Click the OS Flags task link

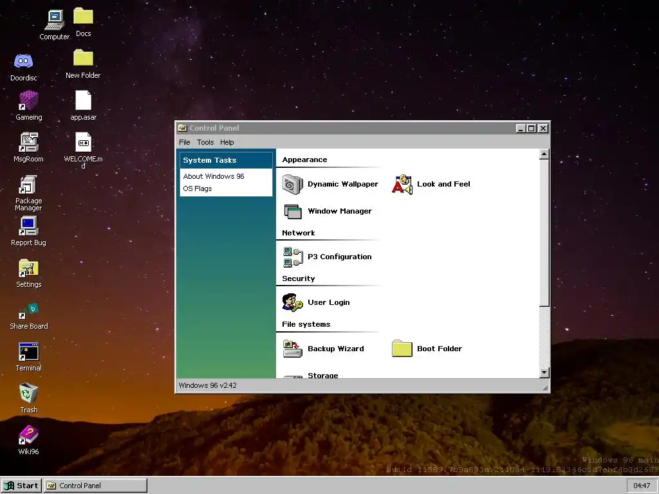[198, 188]
